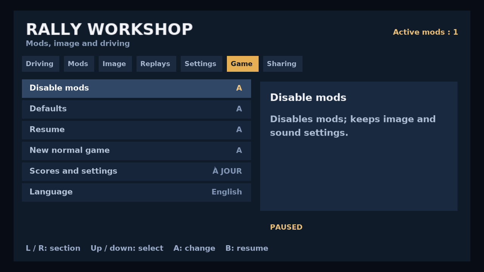The height and width of the screenshot is (272, 484).
Task: Change the Language option row
Action: (x=137, y=192)
